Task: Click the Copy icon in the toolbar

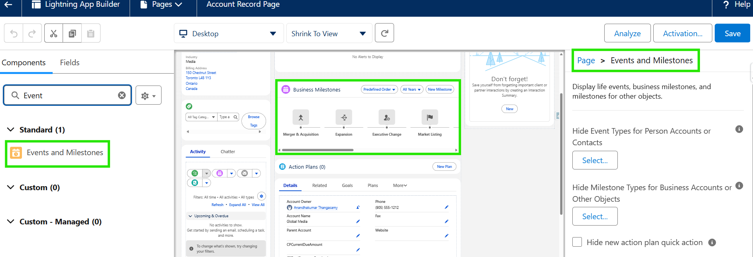Action: (x=72, y=33)
